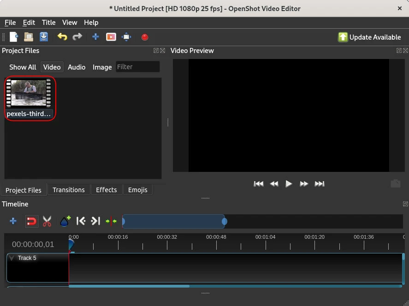The height and width of the screenshot is (306, 409).
Task: Toggle timeline snapping magnet
Action: point(31,221)
